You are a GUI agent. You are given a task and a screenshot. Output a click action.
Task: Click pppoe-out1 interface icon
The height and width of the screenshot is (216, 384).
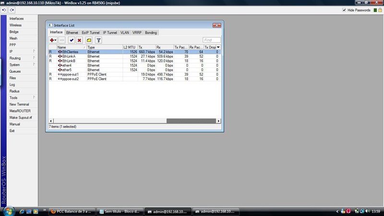(x=60, y=74)
